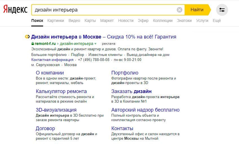Image resolution: width=239 pixels, height=147 pixels.
Task: Switch to the Картинки tab
Action: click(x=56, y=21)
